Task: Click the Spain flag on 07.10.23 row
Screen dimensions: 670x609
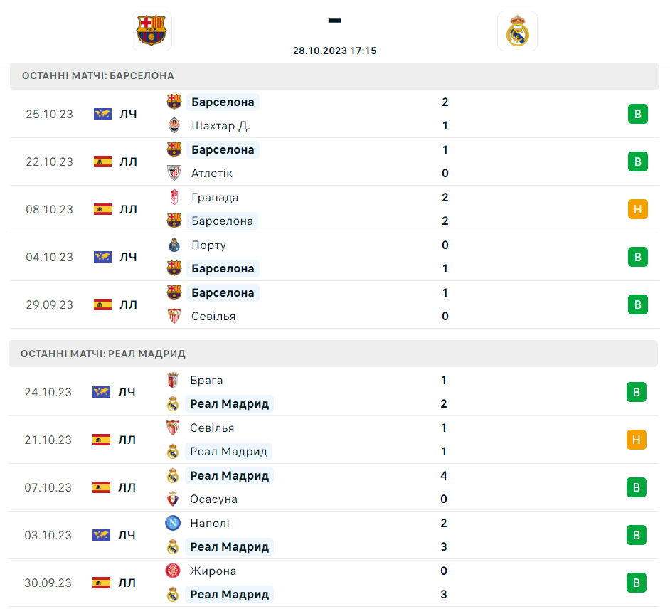Action: [x=102, y=487]
